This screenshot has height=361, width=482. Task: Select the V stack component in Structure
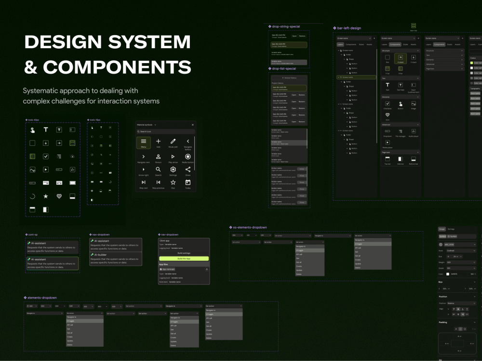click(x=414, y=58)
